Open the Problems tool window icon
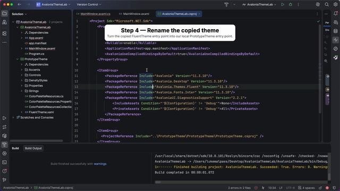 4,171
